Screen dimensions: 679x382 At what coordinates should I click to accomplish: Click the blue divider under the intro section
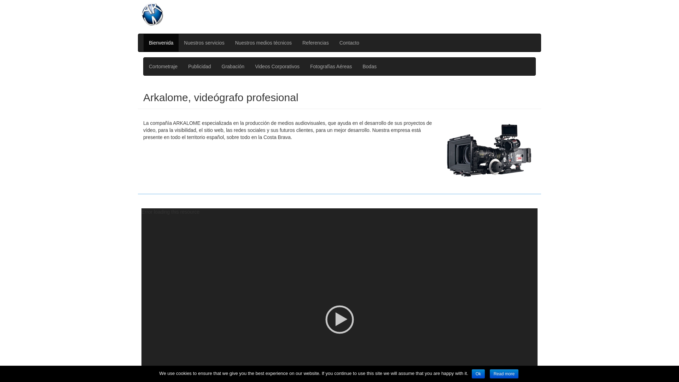coord(339,193)
